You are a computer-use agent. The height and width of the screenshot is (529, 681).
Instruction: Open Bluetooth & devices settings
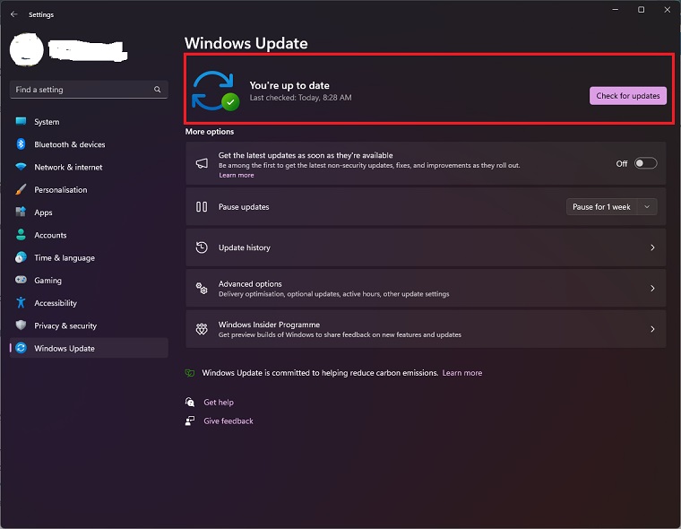[x=89, y=143]
